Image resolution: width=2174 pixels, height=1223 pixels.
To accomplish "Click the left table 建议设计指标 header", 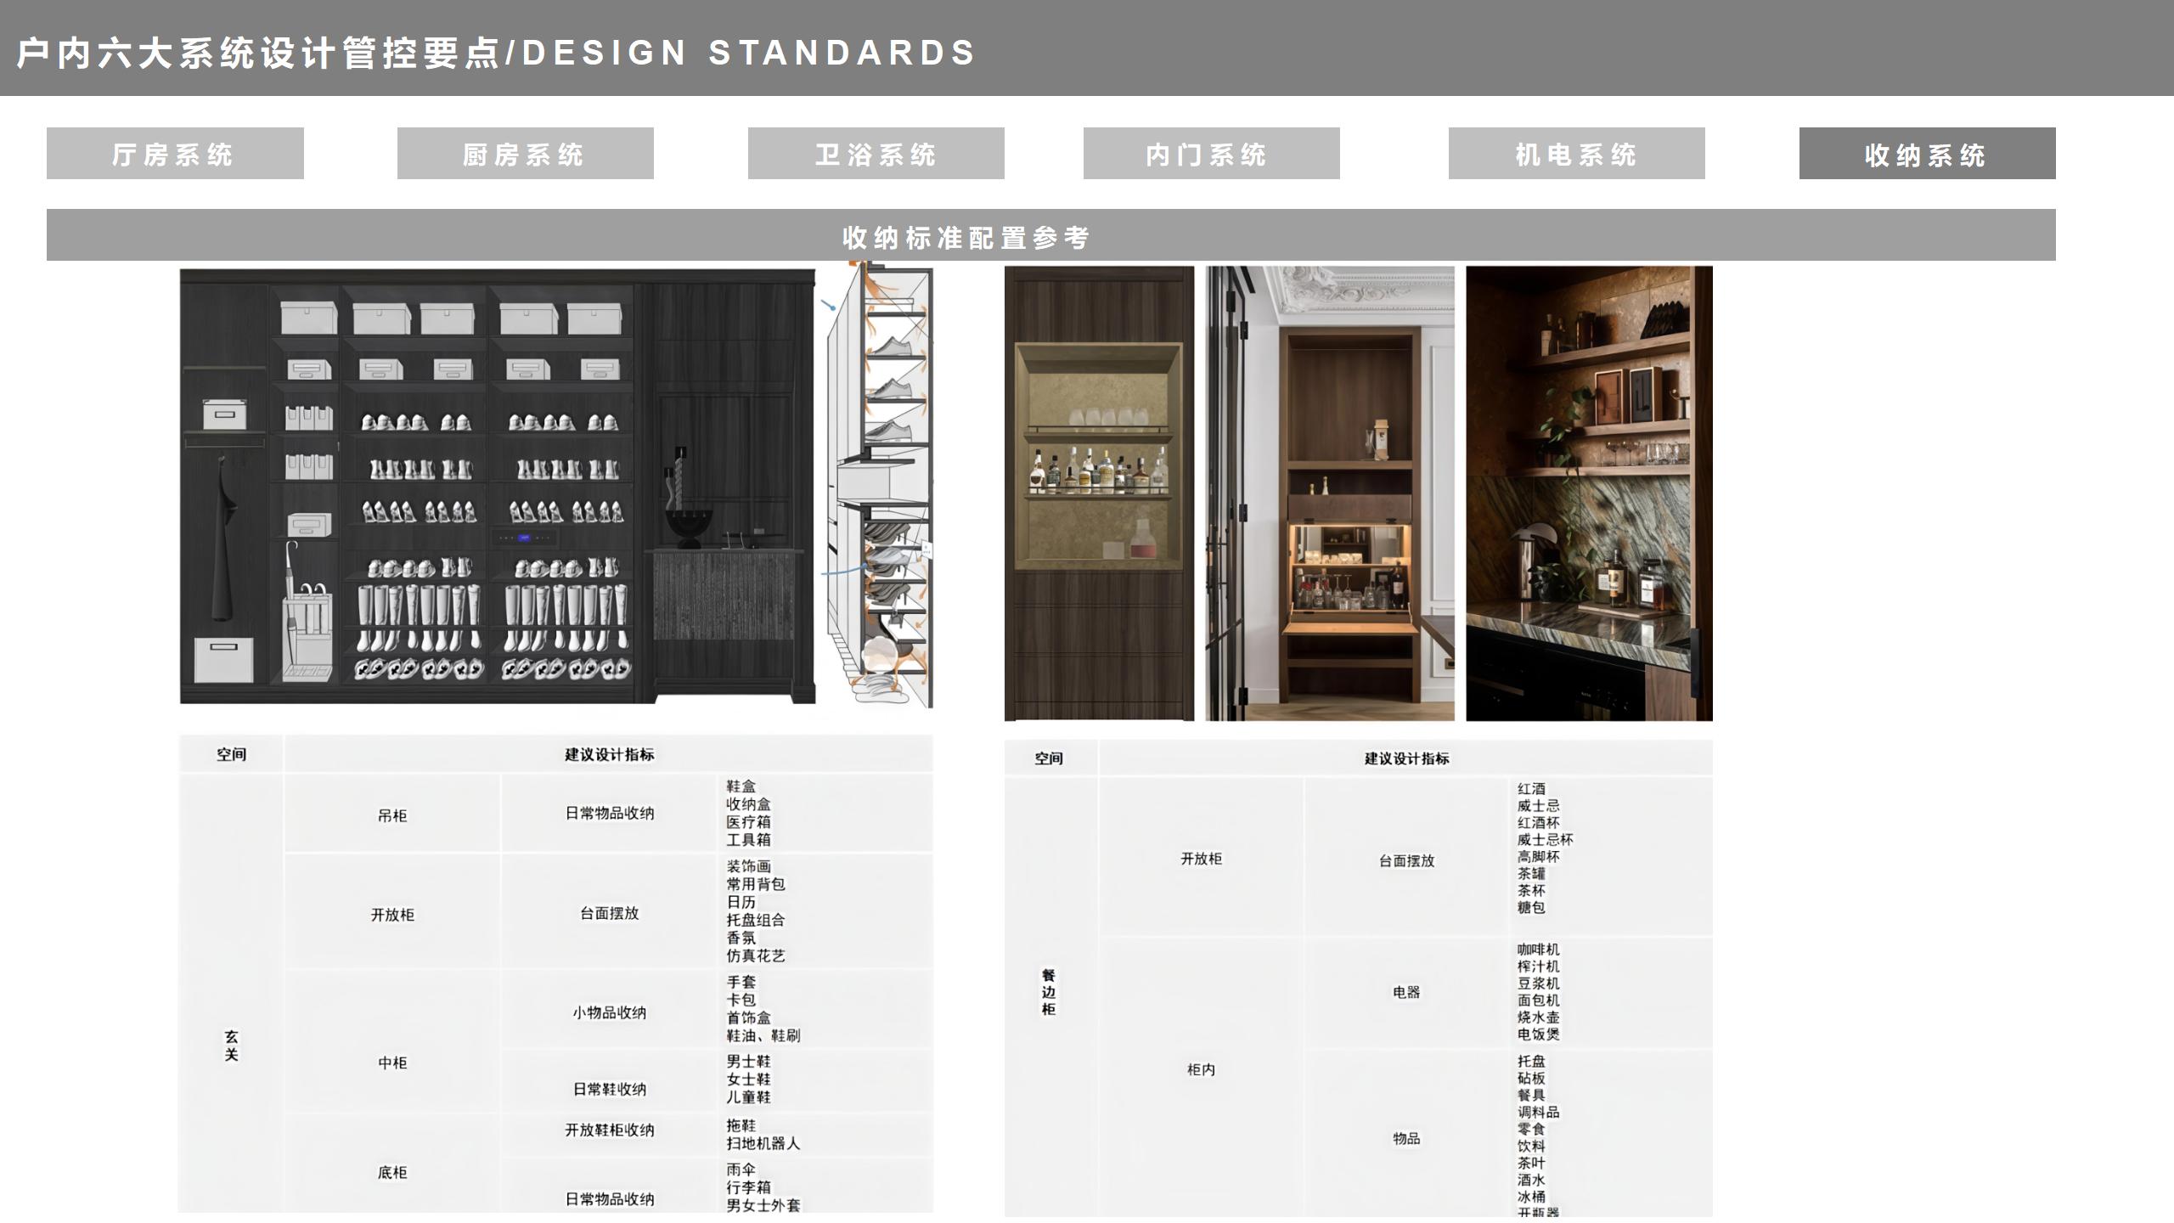I will pos(609,754).
